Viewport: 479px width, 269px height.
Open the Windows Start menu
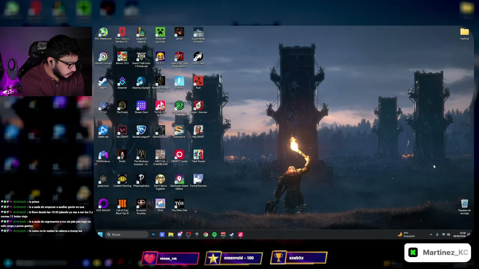click(x=100, y=235)
